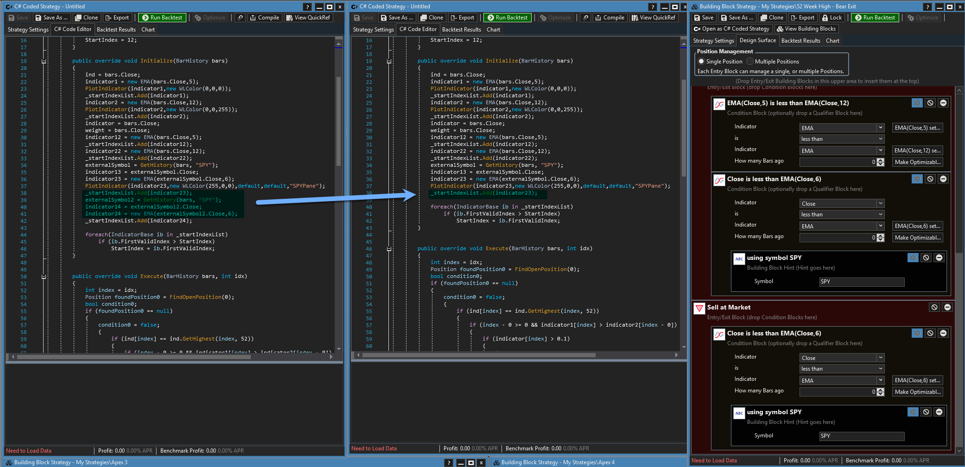Click disable icon on Sell at Market block
Viewport: 965px width, 467px height.
point(934,307)
